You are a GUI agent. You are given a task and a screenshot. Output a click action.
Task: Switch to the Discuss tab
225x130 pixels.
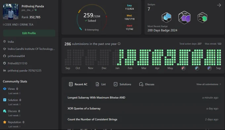click(x=147, y=84)
